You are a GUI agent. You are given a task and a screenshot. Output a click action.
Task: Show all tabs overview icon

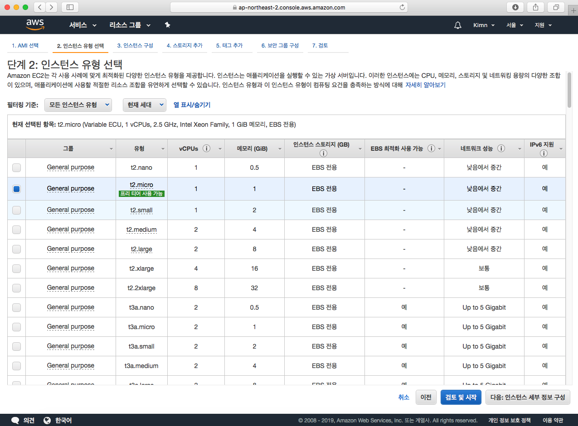click(x=556, y=7)
